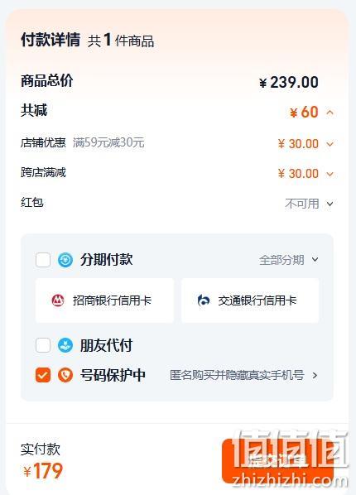Enable the 分期付款 checkbox
Image resolution: width=356 pixels, height=495 pixels.
pyautogui.click(x=43, y=260)
